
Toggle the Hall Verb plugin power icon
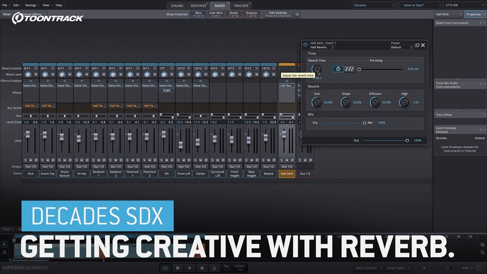(305, 45)
